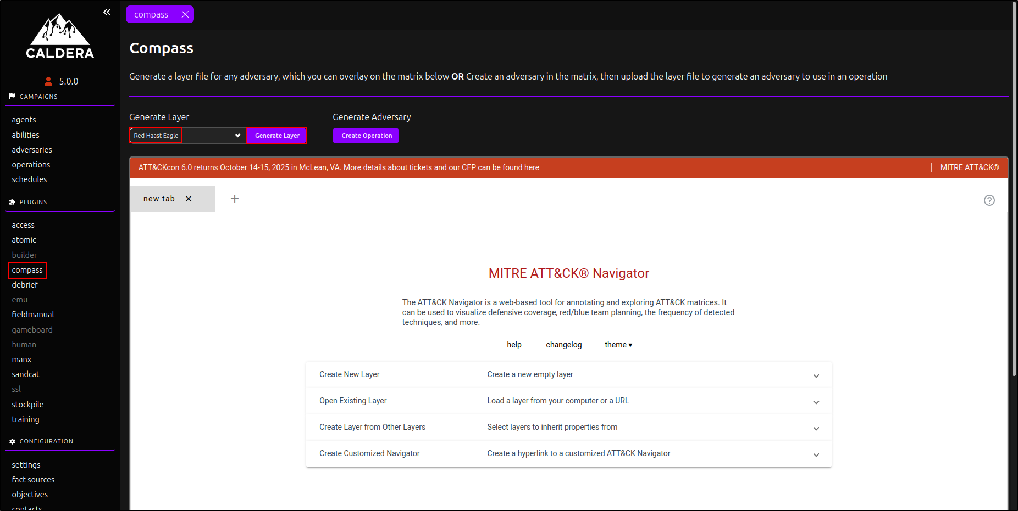Add a new Navigator tab with plus icon
Screen dimensions: 1018x511
[x=235, y=199]
